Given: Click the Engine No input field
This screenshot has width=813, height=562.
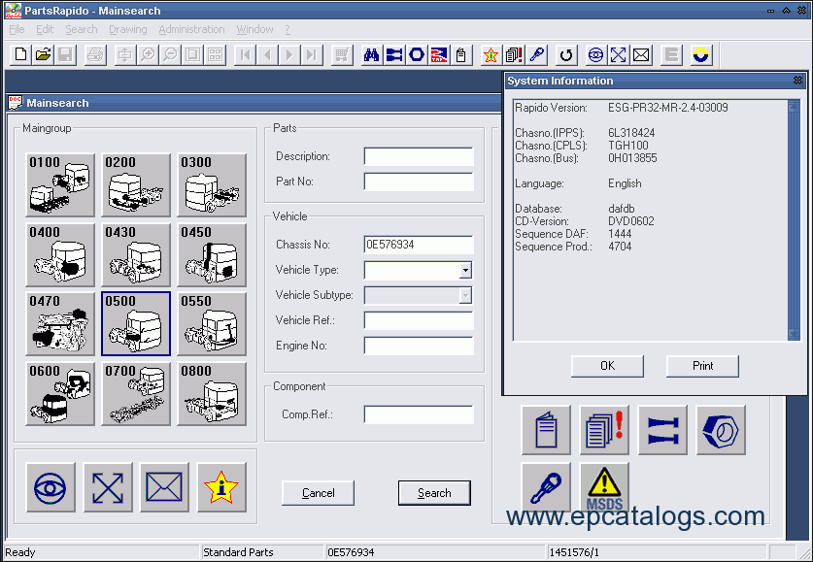Looking at the screenshot, I should click(x=419, y=346).
